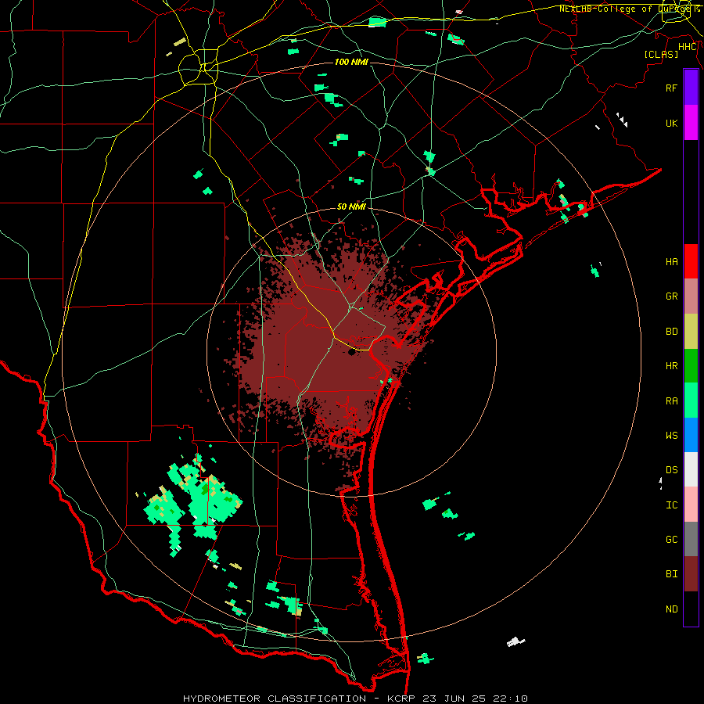Viewport: 704px width, 704px height.
Task: Pick the RA light-green legend swatch
Action: pos(691,400)
